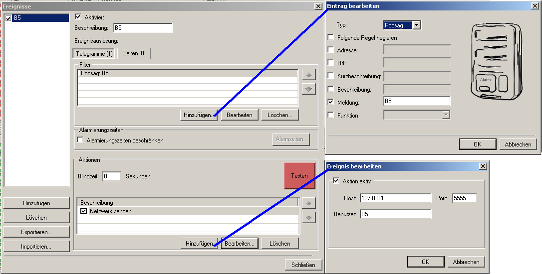Click the Exportieren button
The image size is (542, 274).
pyautogui.click(x=36, y=232)
